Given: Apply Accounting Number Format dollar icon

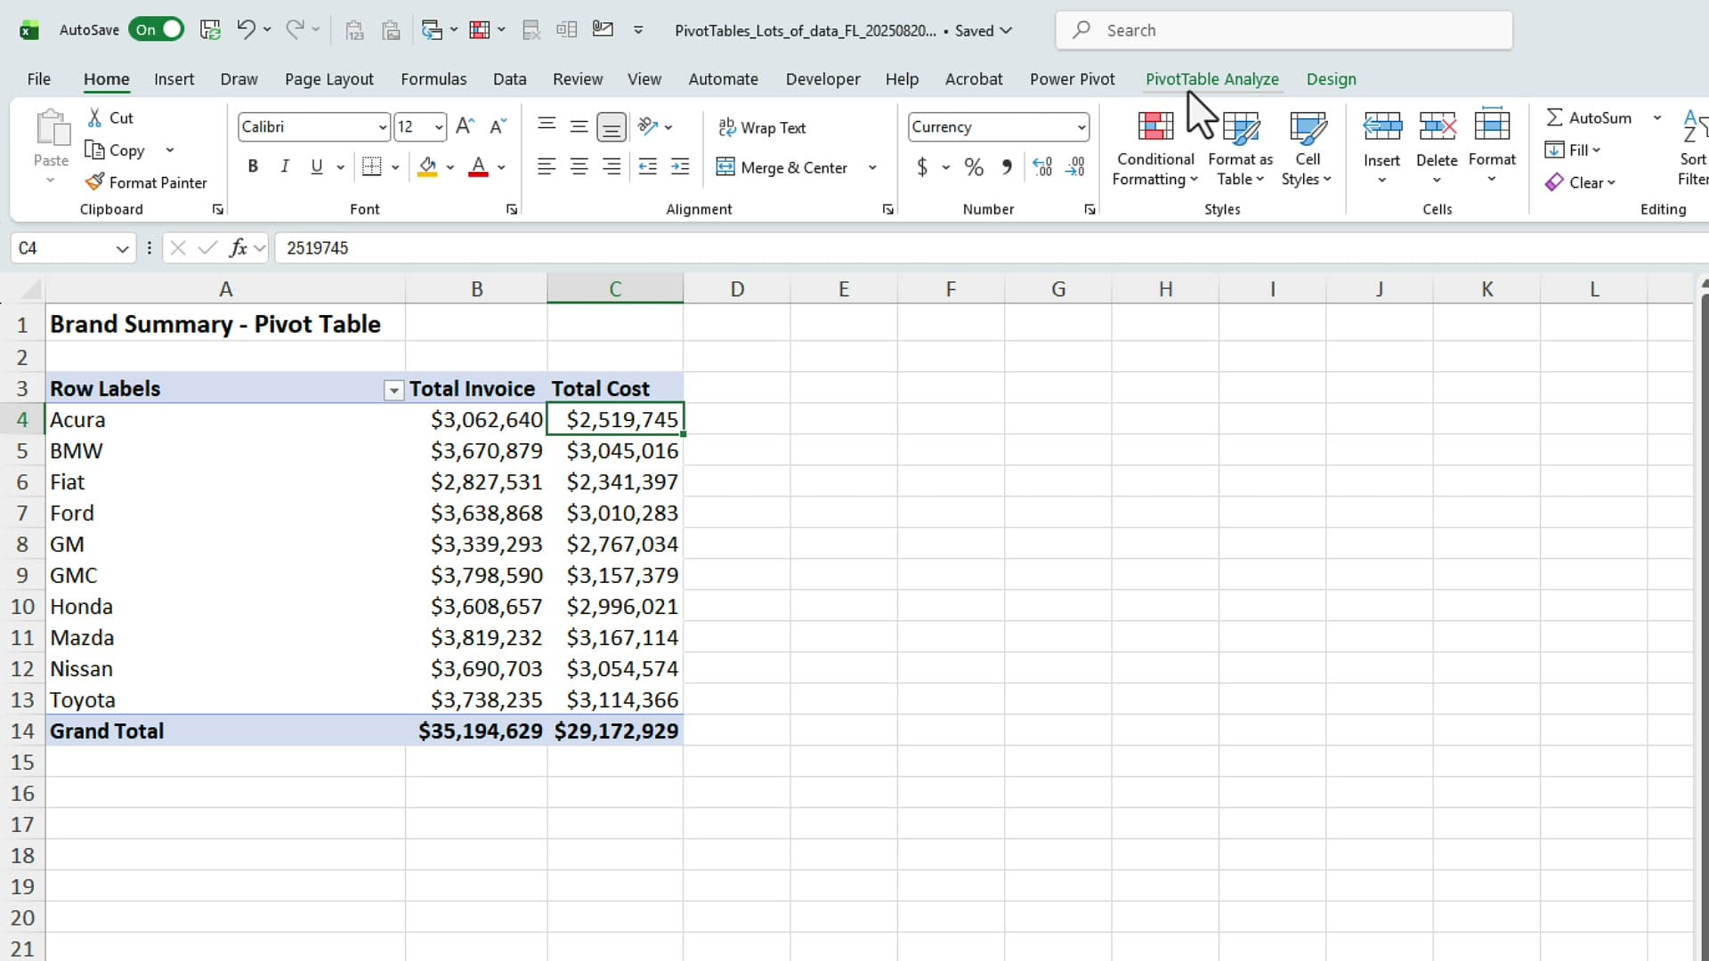Looking at the screenshot, I should coord(924,167).
